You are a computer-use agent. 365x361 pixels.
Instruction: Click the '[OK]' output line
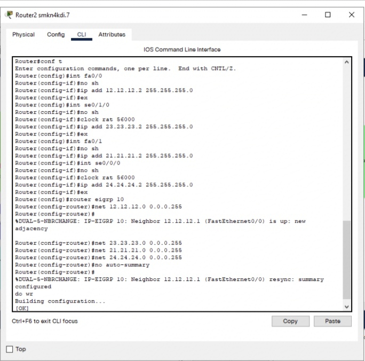(x=22, y=308)
